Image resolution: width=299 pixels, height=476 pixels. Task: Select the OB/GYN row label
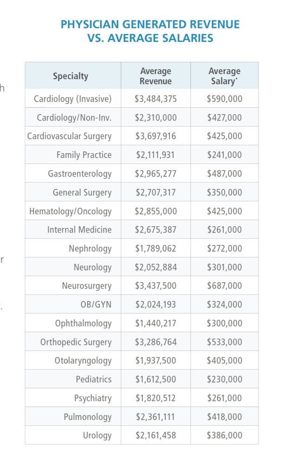96,305
